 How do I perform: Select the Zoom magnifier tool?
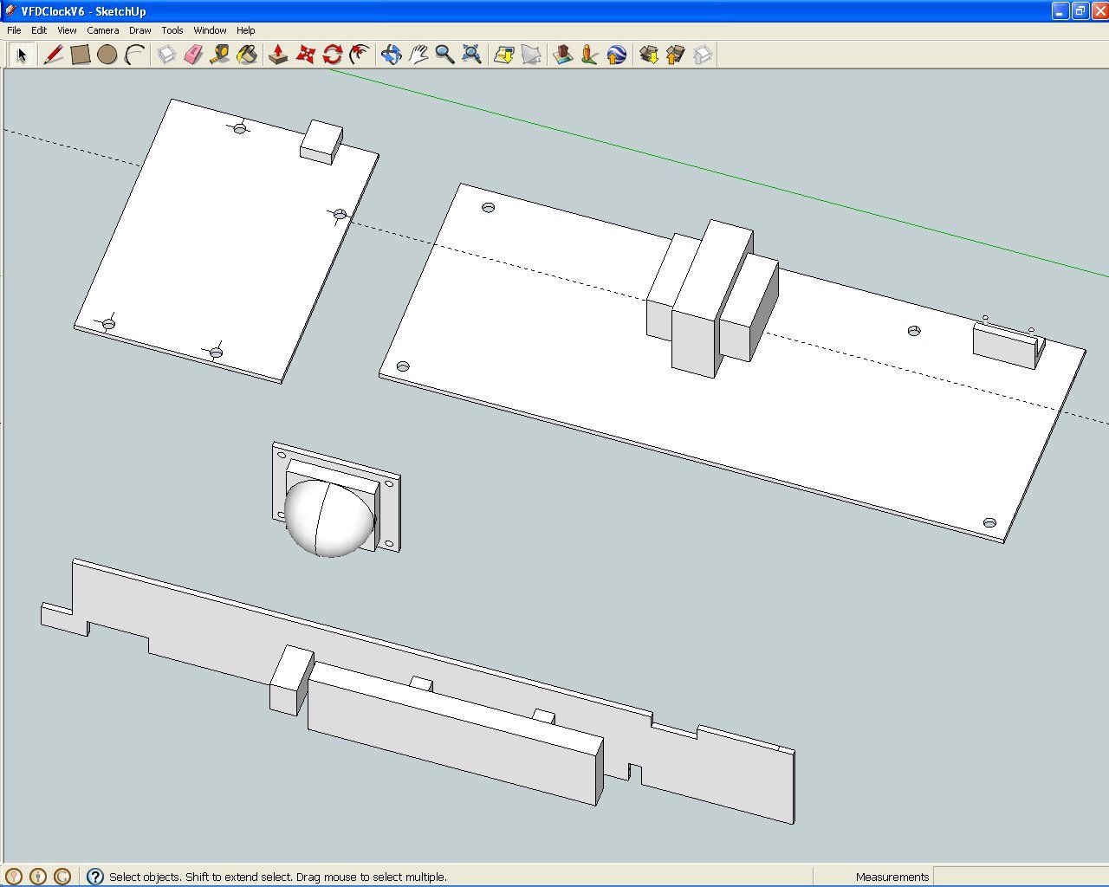click(x=444, y=55)
